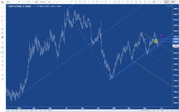Click the interval field showing 1D
The height and width of the screenshot is (112, 179).
[x=19, y=2]
